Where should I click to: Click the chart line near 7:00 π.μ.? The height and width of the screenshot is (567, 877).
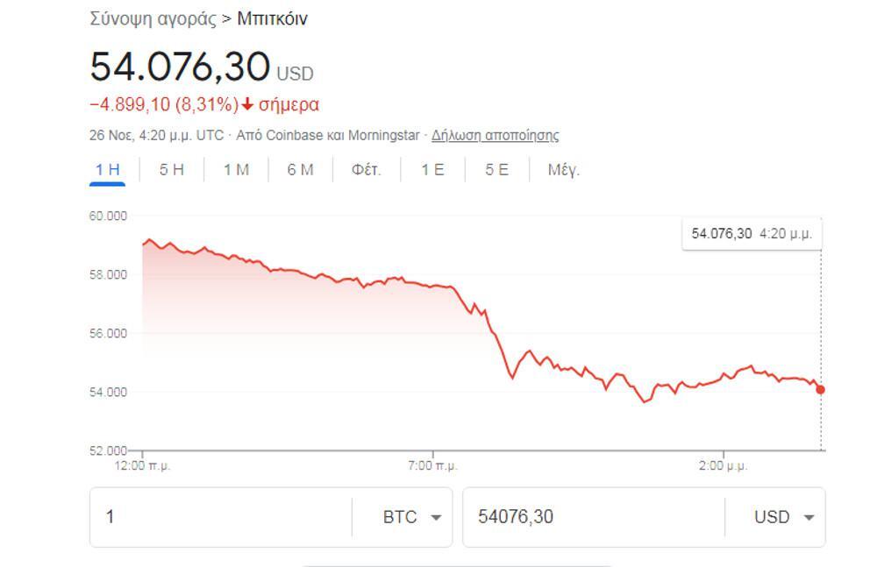(433, 286)
